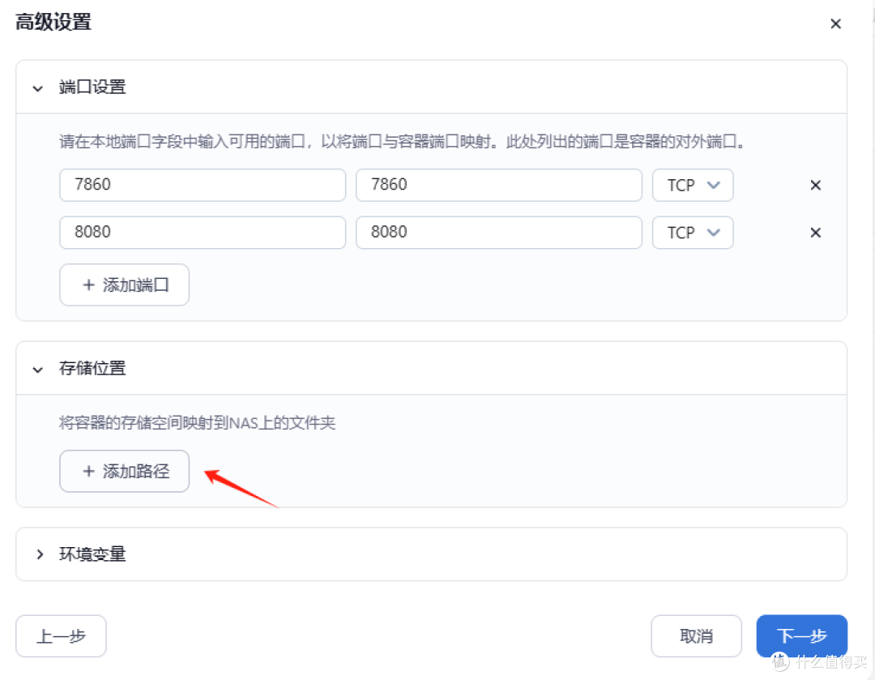This screenshot has width=875, height=680.
Task: Click the port mapping instruction text
Action: (403, 141)
